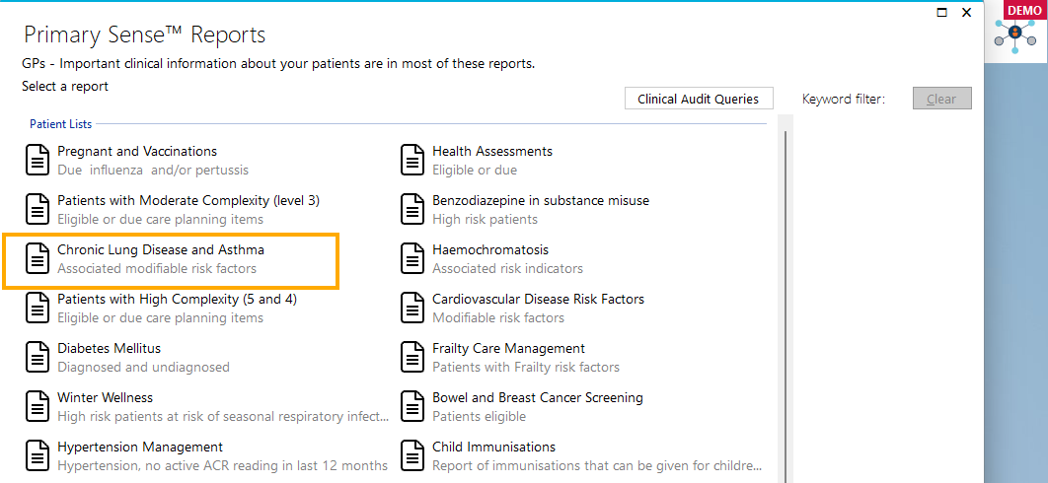Maximize the Primary Sense Reports window
Viewport: 1048px width, 483px height.
coord(942,12)
